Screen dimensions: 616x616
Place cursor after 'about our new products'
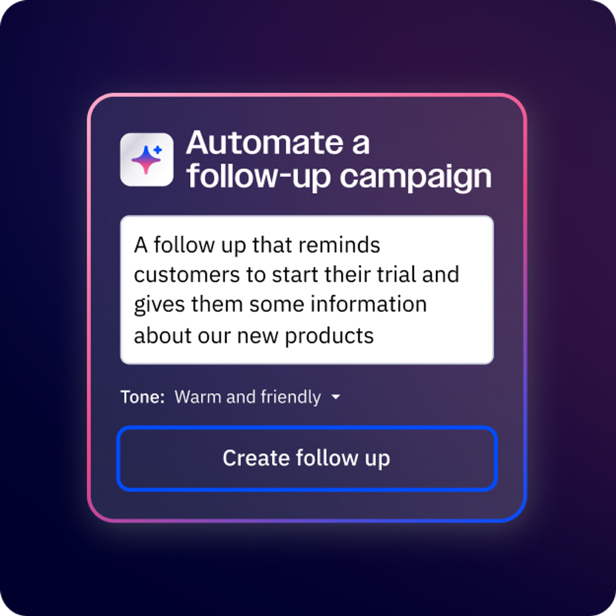[375, 336]
